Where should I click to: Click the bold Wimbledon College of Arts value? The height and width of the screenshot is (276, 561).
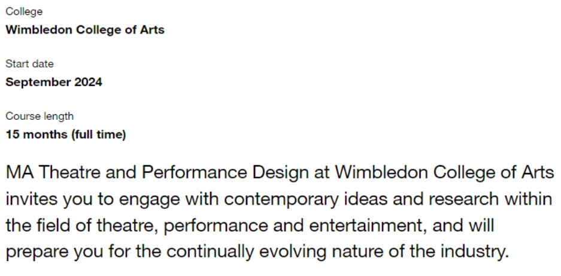85,30
